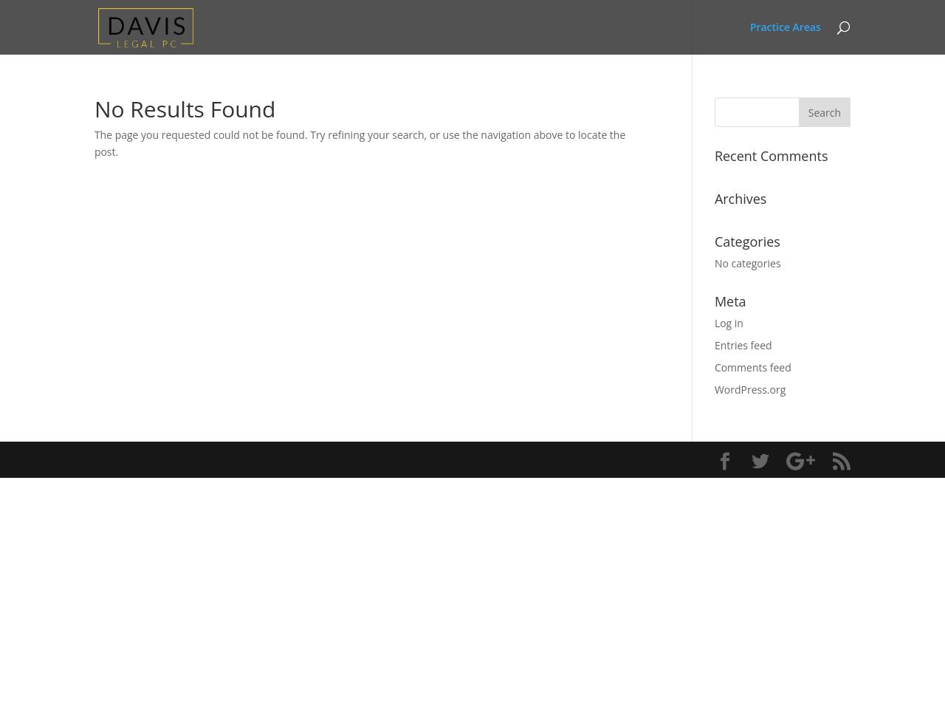Open the Twitter footer icon
The width and height of the screenshot is (945, 709).
point(760,461)
